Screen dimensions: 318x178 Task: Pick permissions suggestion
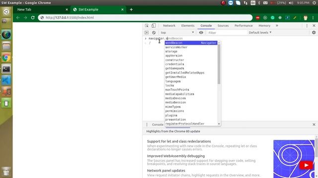click(x=191, y=111)
